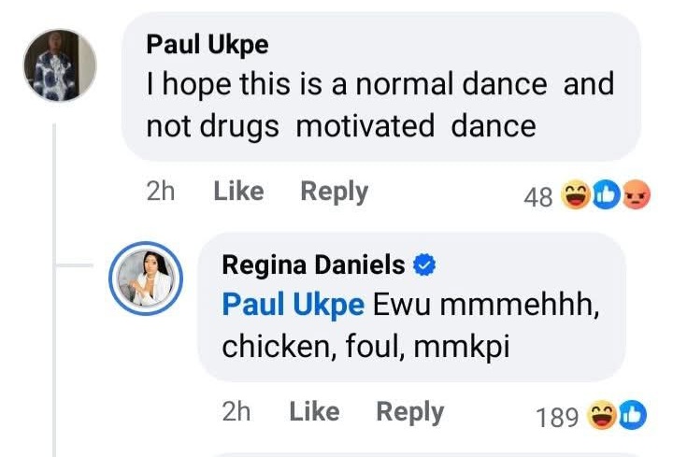View the 48 reactions count

(x=538, y=197)
